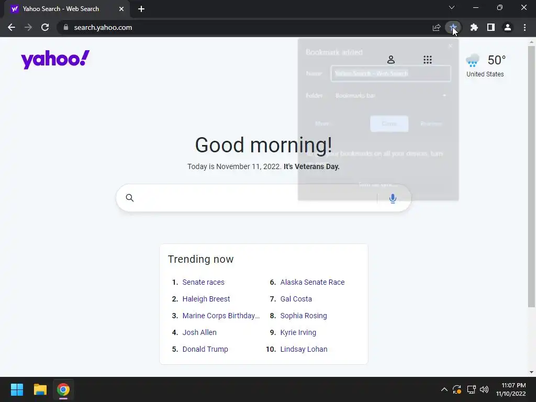Reload the Yahoo Search page
Viewport: 536px width, 402px height.
45,27
